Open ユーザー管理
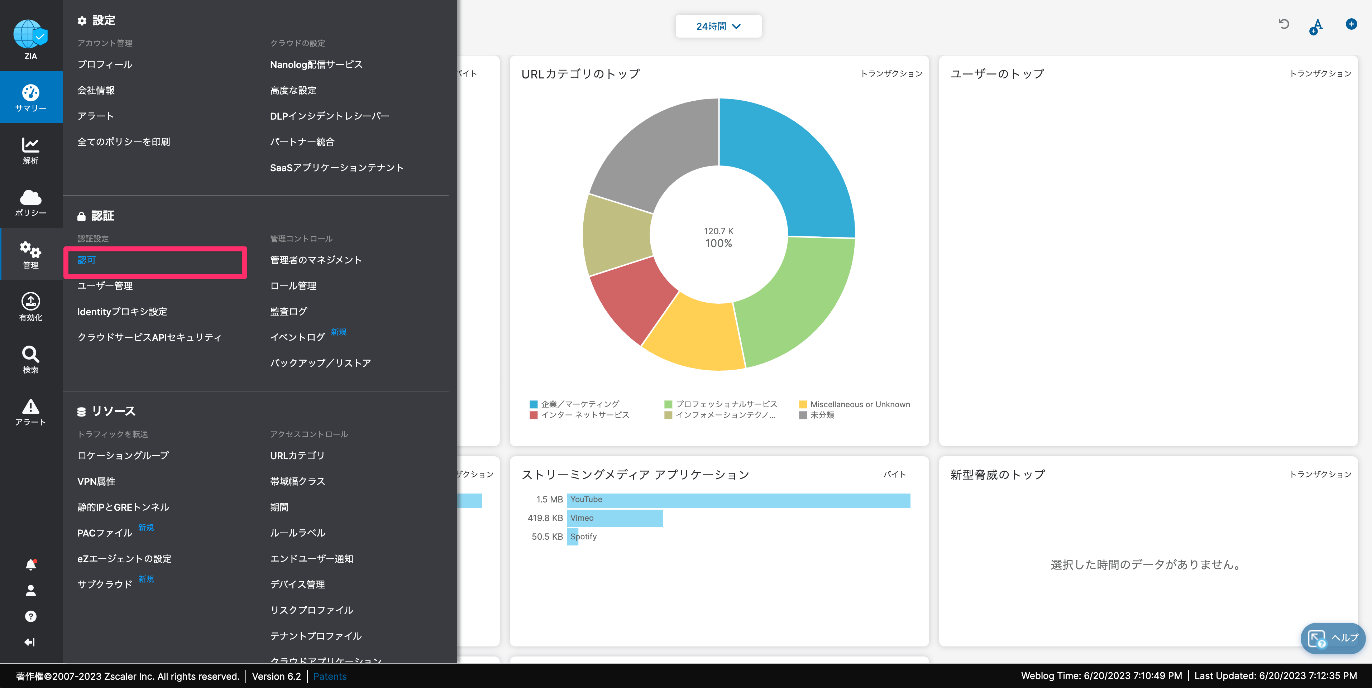This screenshot has height=688, width=1372. pos(105,286)
